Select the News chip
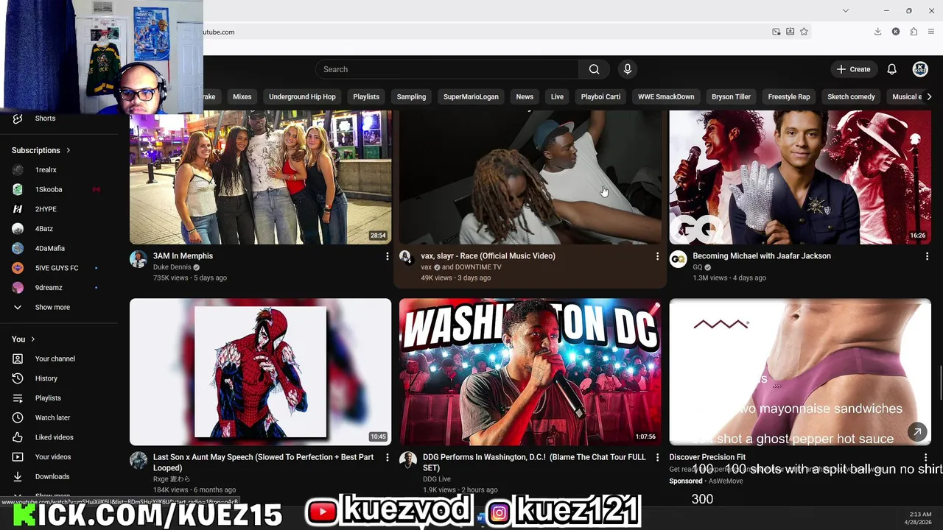This screenshot has width=943, height=530. pos(525,96)
